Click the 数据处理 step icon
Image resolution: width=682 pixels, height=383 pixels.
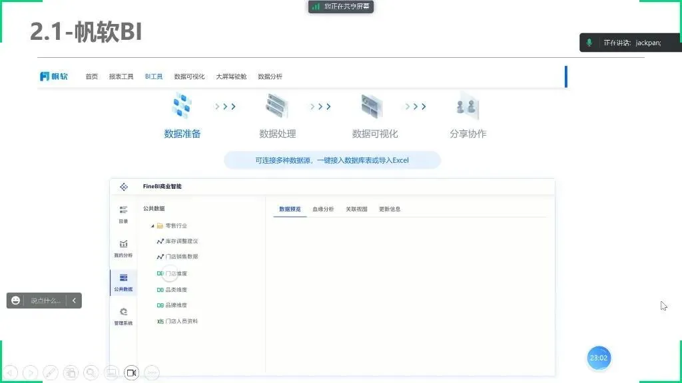[x=277, y=106]
